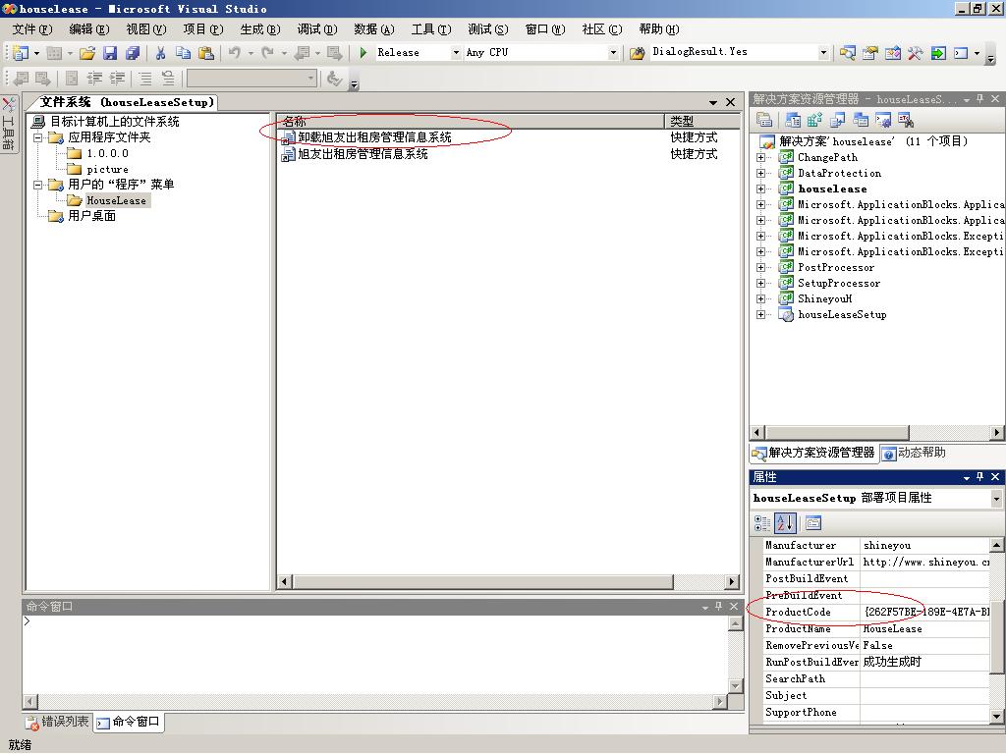Start debugging with the green play icon
1006x754 pixels.
pyautogui.click(x=363, y=53)
